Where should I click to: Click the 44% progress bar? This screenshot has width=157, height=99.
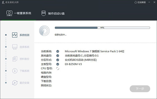(x=102, y=28)
